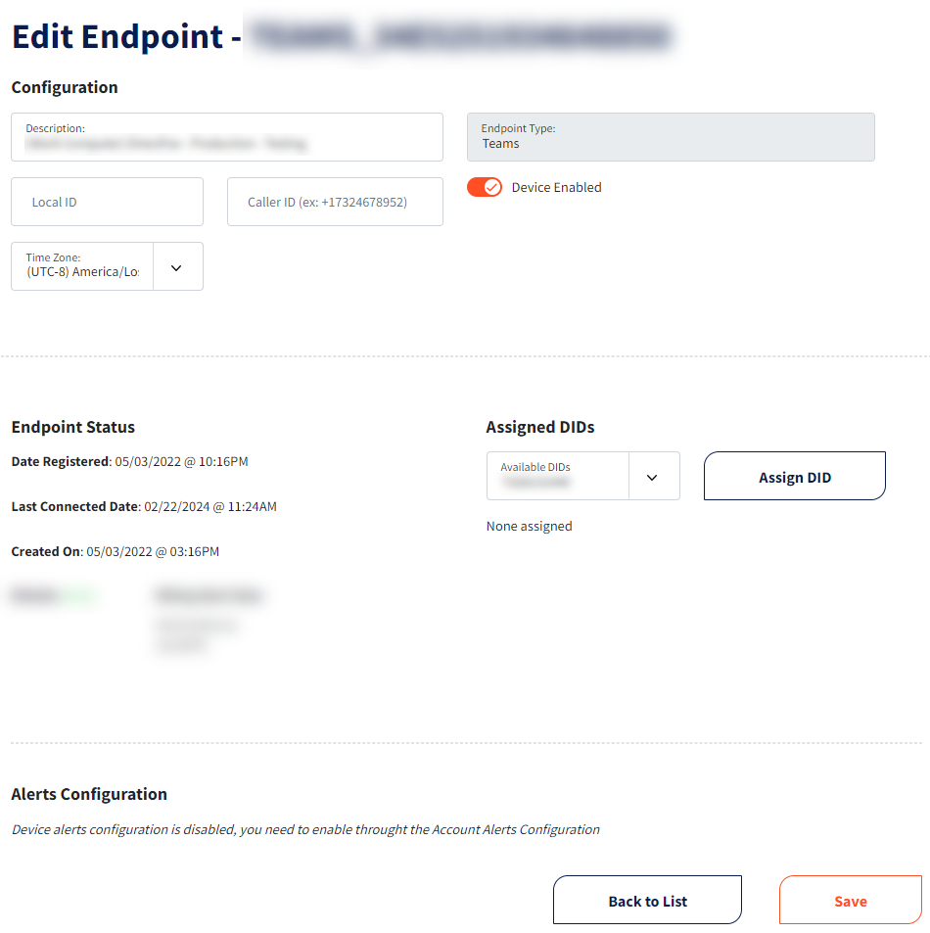Save the endpoint changes
This screenshot has height=933, width=930.
850,901
